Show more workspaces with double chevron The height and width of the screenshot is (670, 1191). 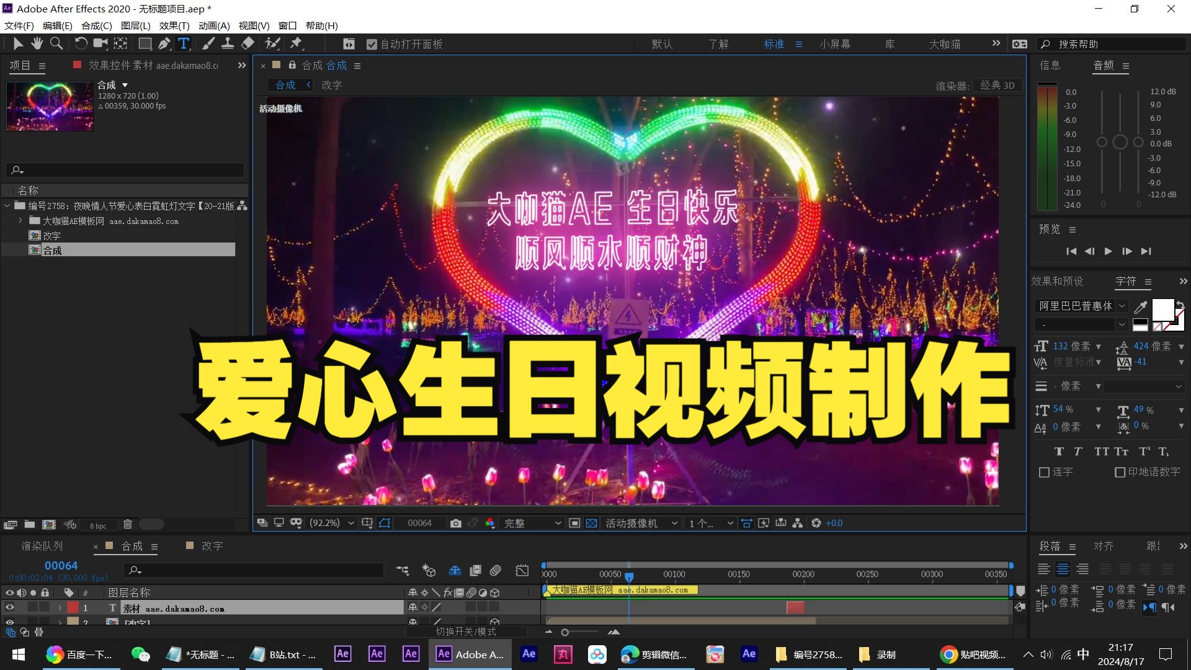[x=996, y=43]
